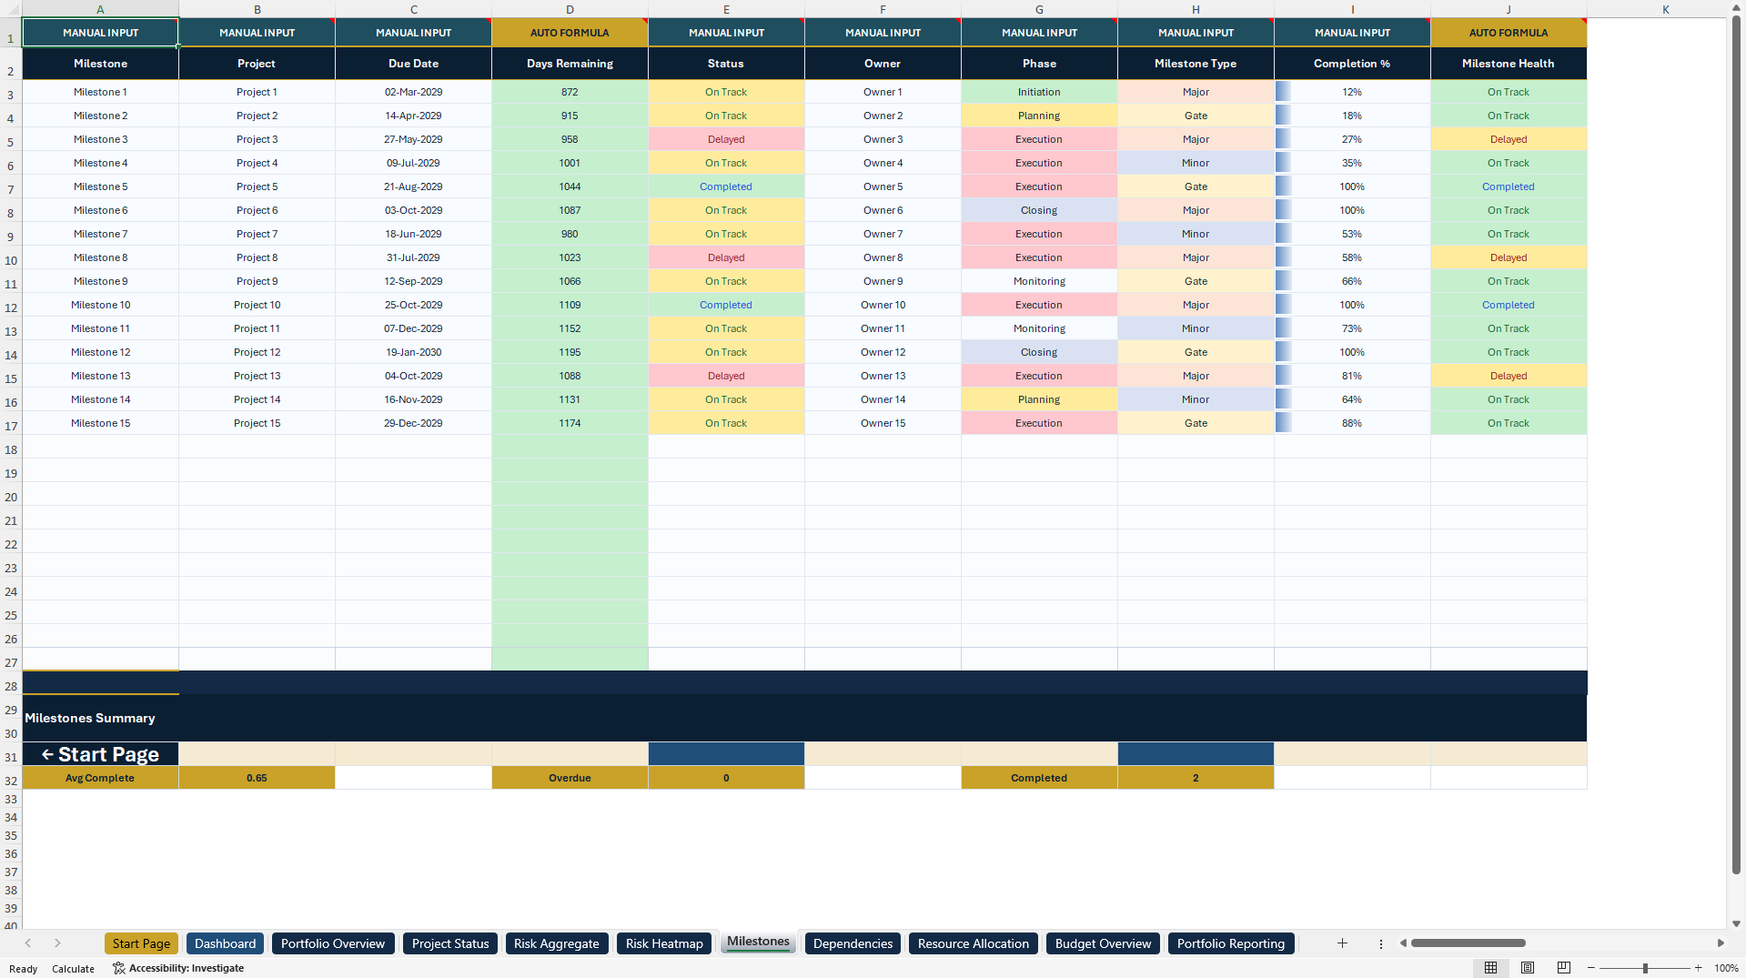The height and width of the screenshot is (978, 1746).
Task: Click the vertical scrollbar down arrow
Action: pyautogui.click(x=1737, y=923)
